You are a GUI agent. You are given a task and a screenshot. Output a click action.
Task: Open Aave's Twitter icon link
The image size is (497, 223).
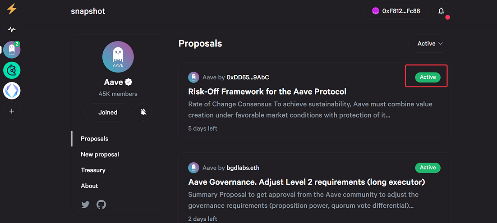[x=85, y=205]
